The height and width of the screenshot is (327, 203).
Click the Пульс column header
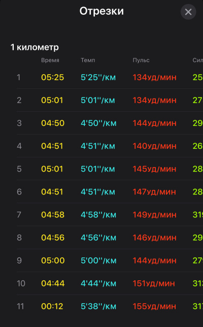(x=141, y=60)
